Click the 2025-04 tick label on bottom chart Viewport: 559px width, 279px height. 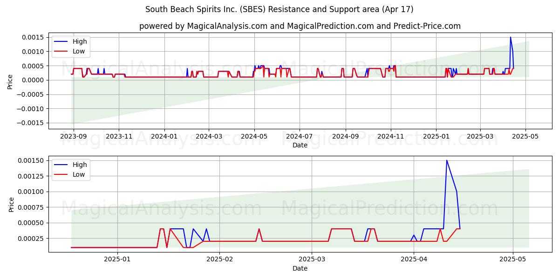(x=414, y=260)
